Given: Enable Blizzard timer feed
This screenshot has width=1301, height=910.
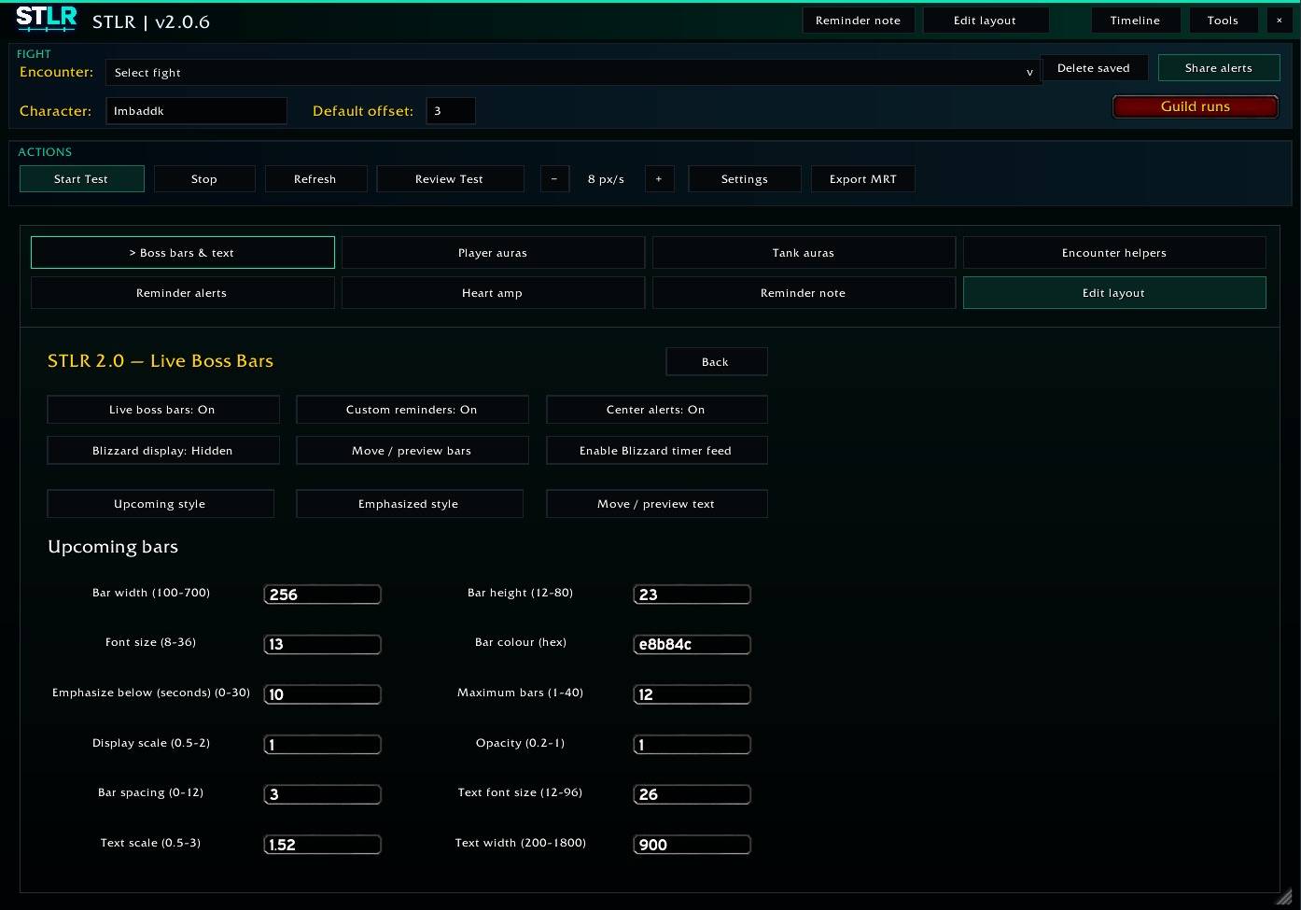Looking at the screenshot, I should (x=656, y=451).
